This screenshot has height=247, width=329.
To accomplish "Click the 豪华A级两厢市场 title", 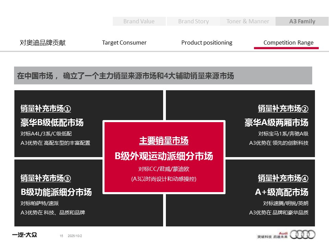I will (276, 122).
